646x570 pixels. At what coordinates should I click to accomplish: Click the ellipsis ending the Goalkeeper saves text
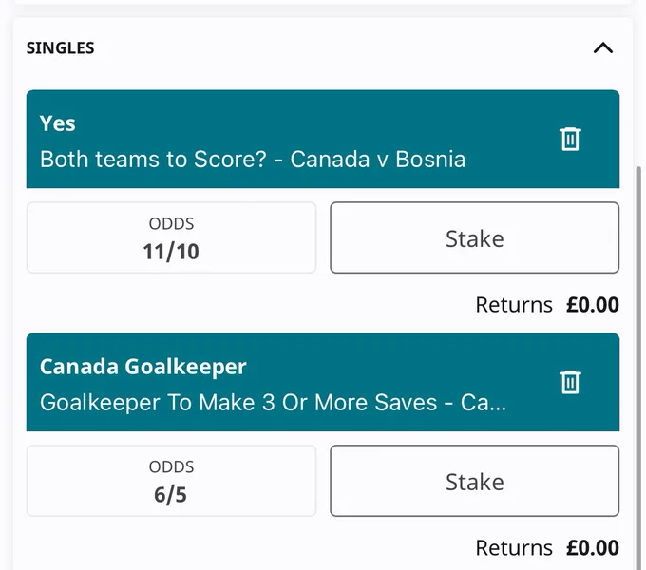496,408
